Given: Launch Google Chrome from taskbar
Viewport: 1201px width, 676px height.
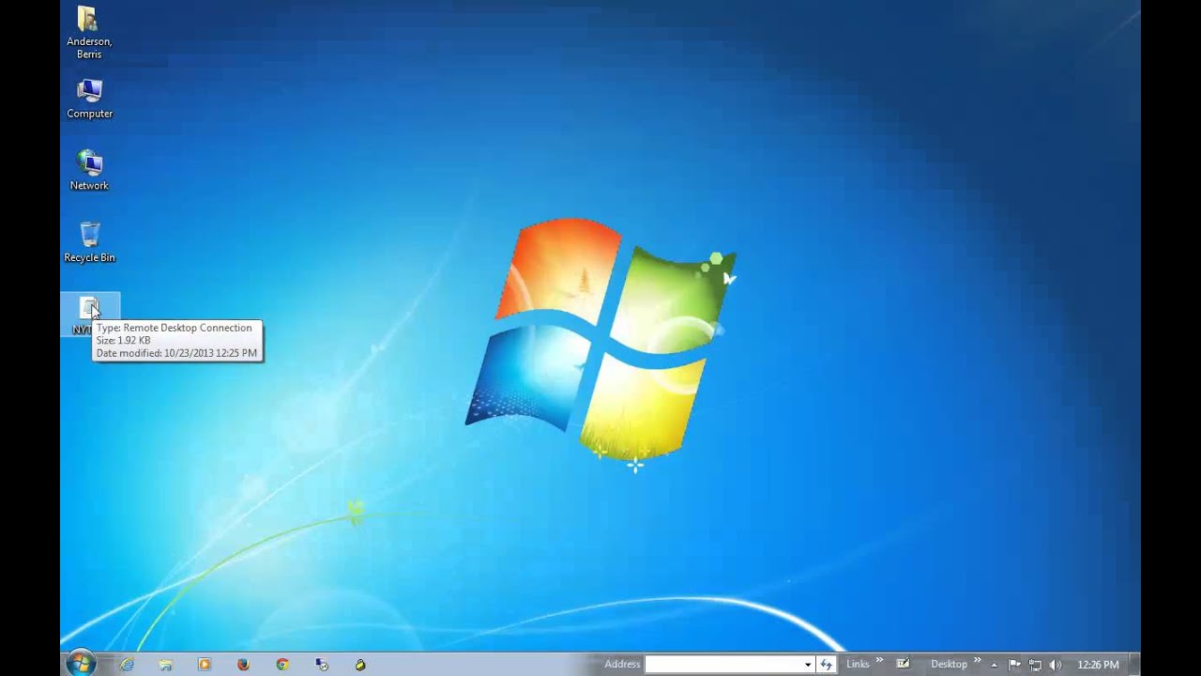Looking at the screenshot, I should (282, 664).
